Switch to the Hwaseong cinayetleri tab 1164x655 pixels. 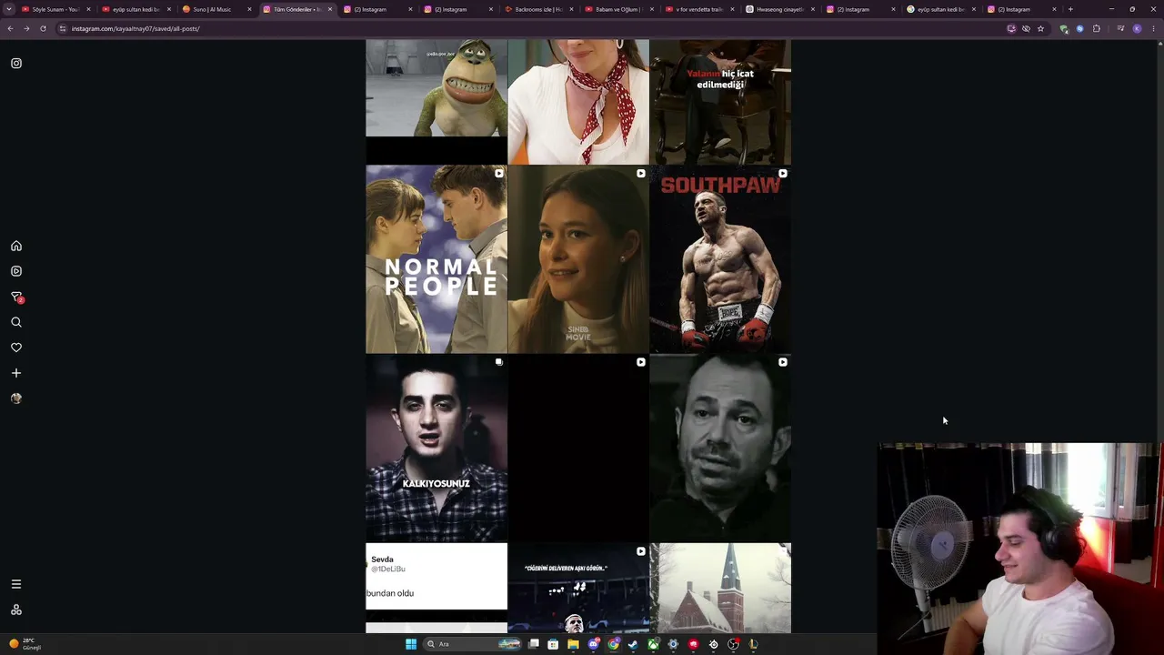point(779,9)
